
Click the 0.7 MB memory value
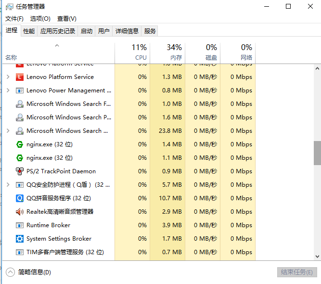[172, 252]
